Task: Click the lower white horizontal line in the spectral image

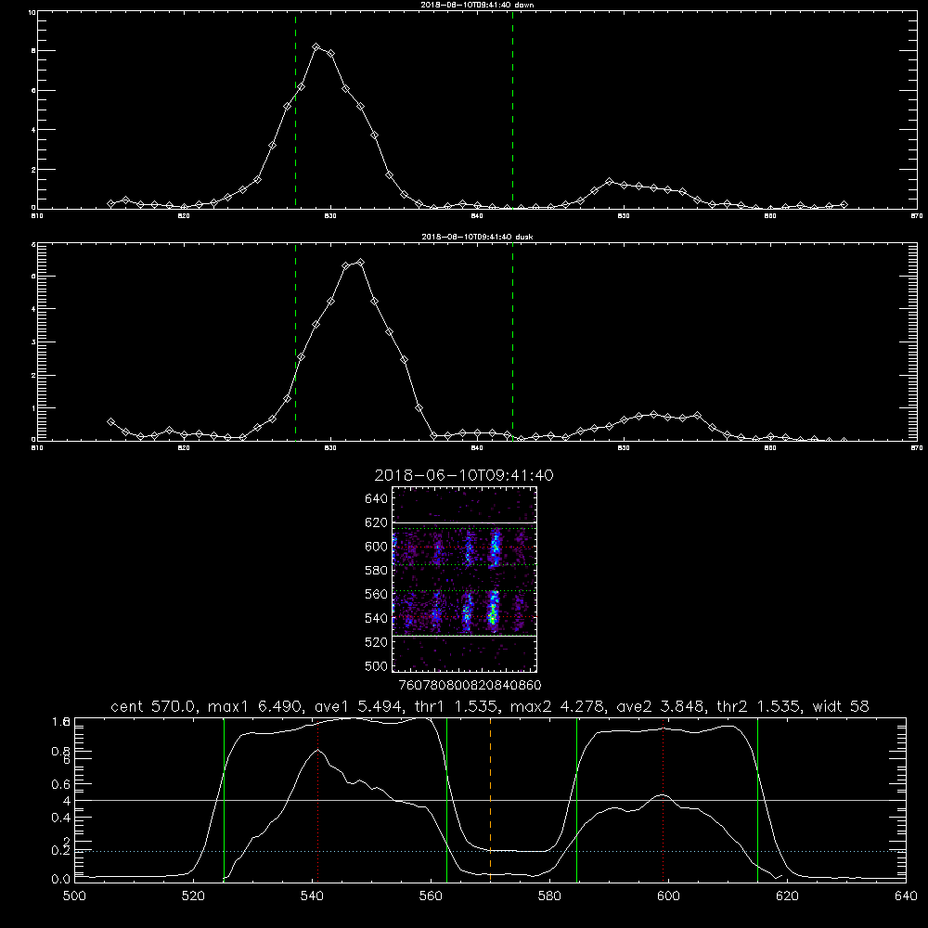Action: pos(465,636)
